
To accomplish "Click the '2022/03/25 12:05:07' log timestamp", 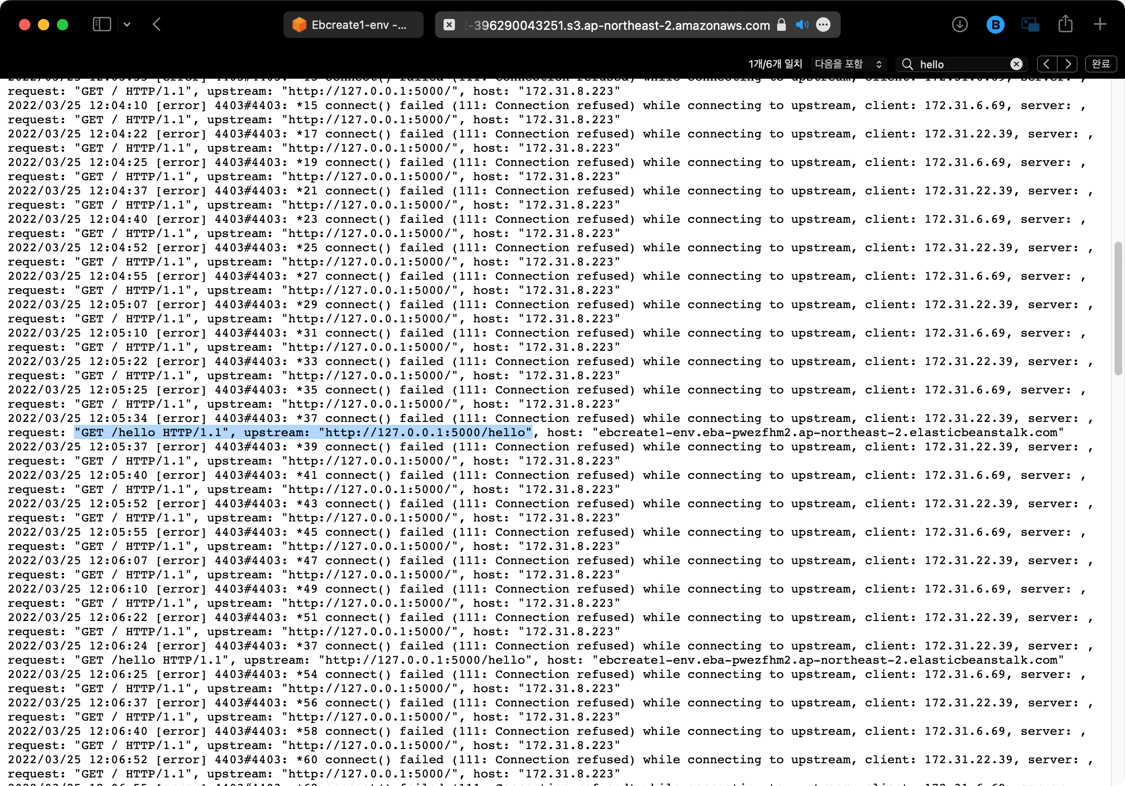I will coord(77,305).
